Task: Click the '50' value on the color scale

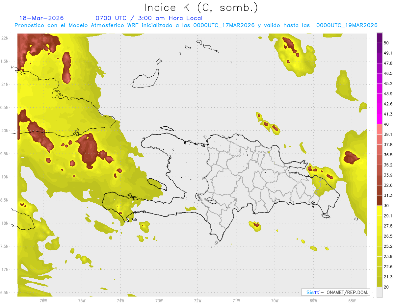Action: tap(386, 43)
